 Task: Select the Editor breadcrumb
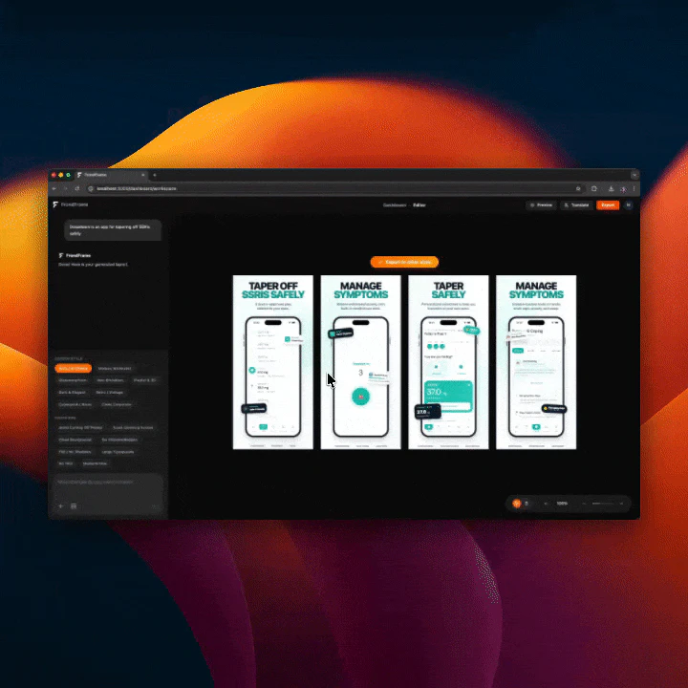[x=419, y=204]
